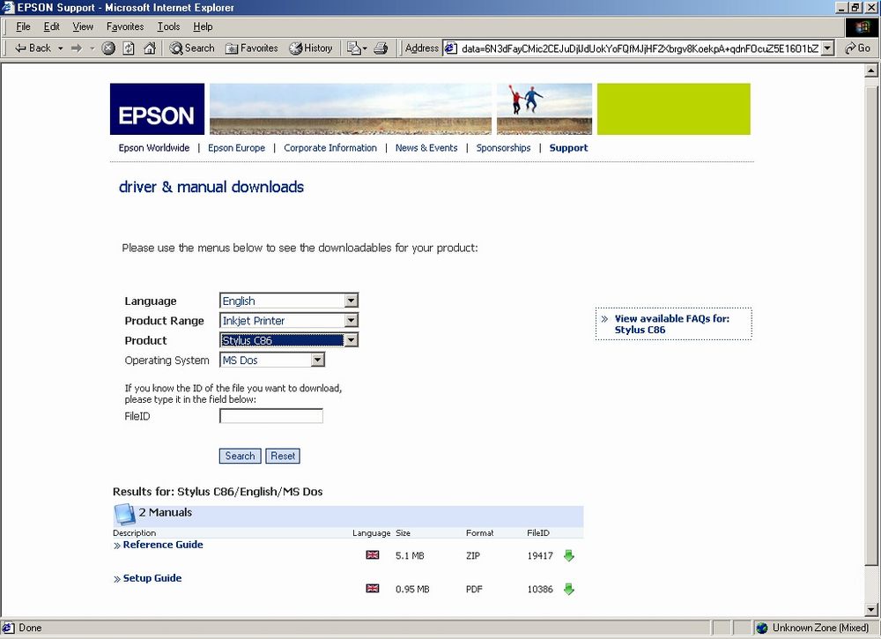This screenshot has width=881, height=639.
Task: Open the View menu
Action: (x=83, y=26)
